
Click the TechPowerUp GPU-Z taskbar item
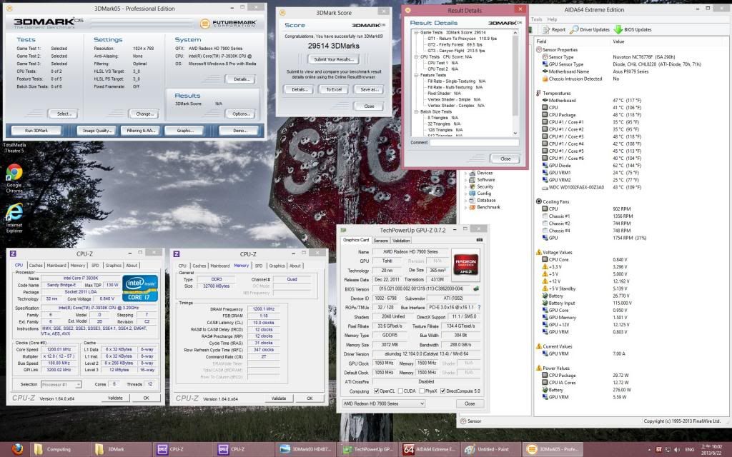pyautogui.click(x=368, y=449)
